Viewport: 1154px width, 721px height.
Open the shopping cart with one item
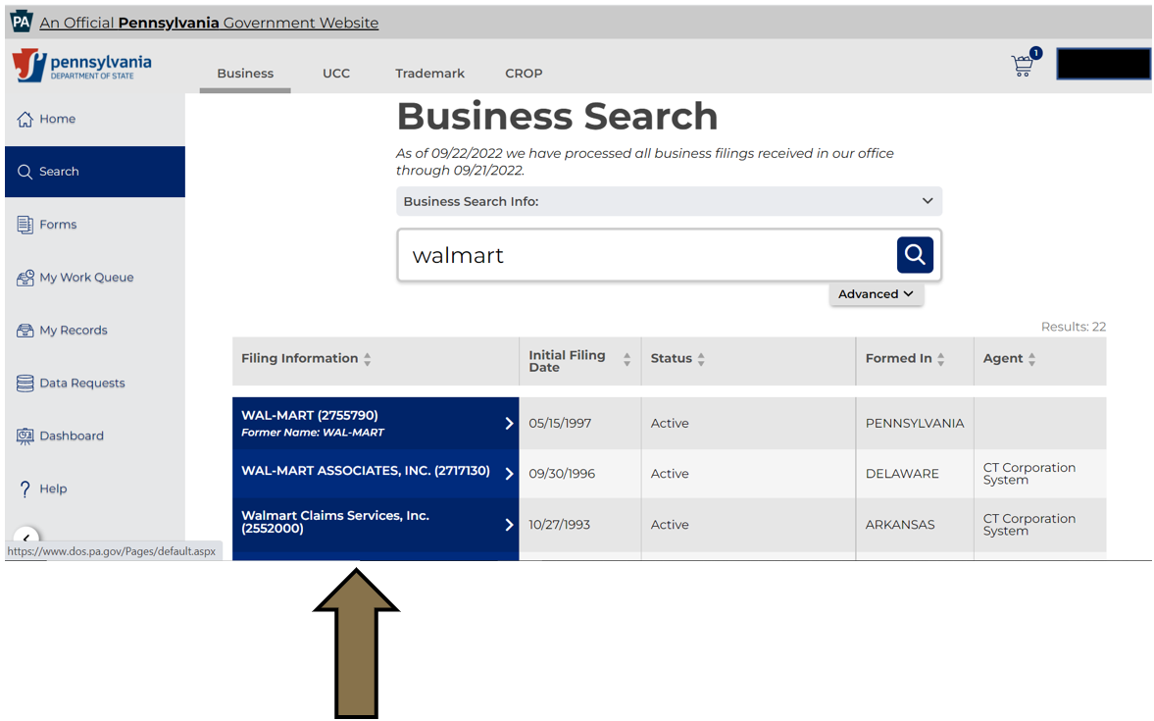(1023, 65)
